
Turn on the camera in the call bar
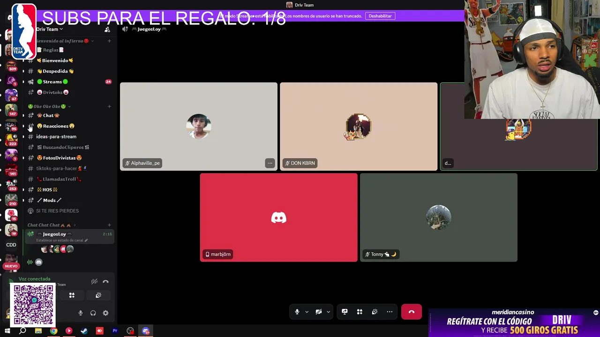pyautogui.click(x=319, y=312)
